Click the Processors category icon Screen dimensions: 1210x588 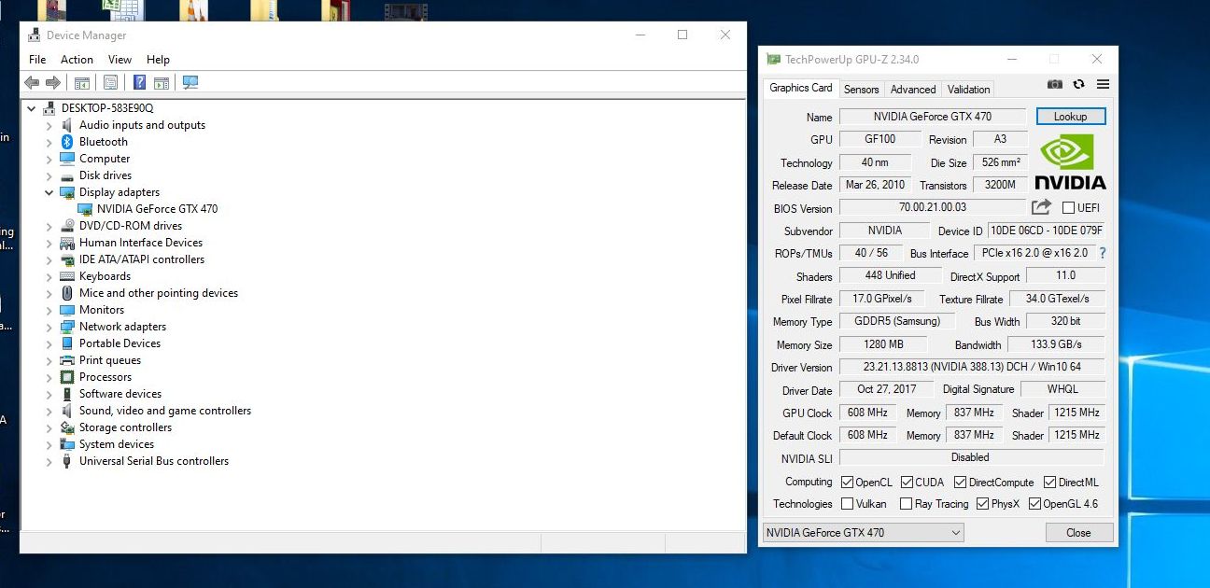pyautogui.click(x=67, y=377)
